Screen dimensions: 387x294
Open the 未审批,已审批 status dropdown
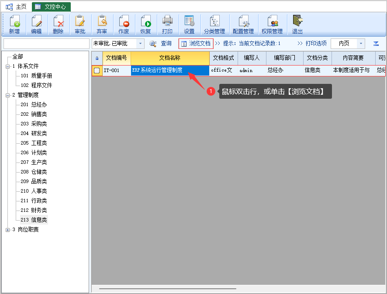pyautogui.click(x=140, y=44)
